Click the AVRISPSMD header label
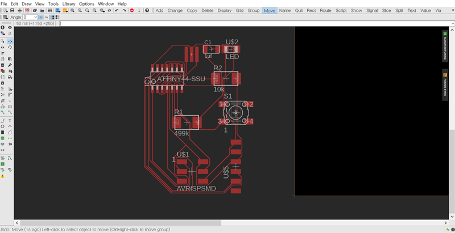 [196, 189]
